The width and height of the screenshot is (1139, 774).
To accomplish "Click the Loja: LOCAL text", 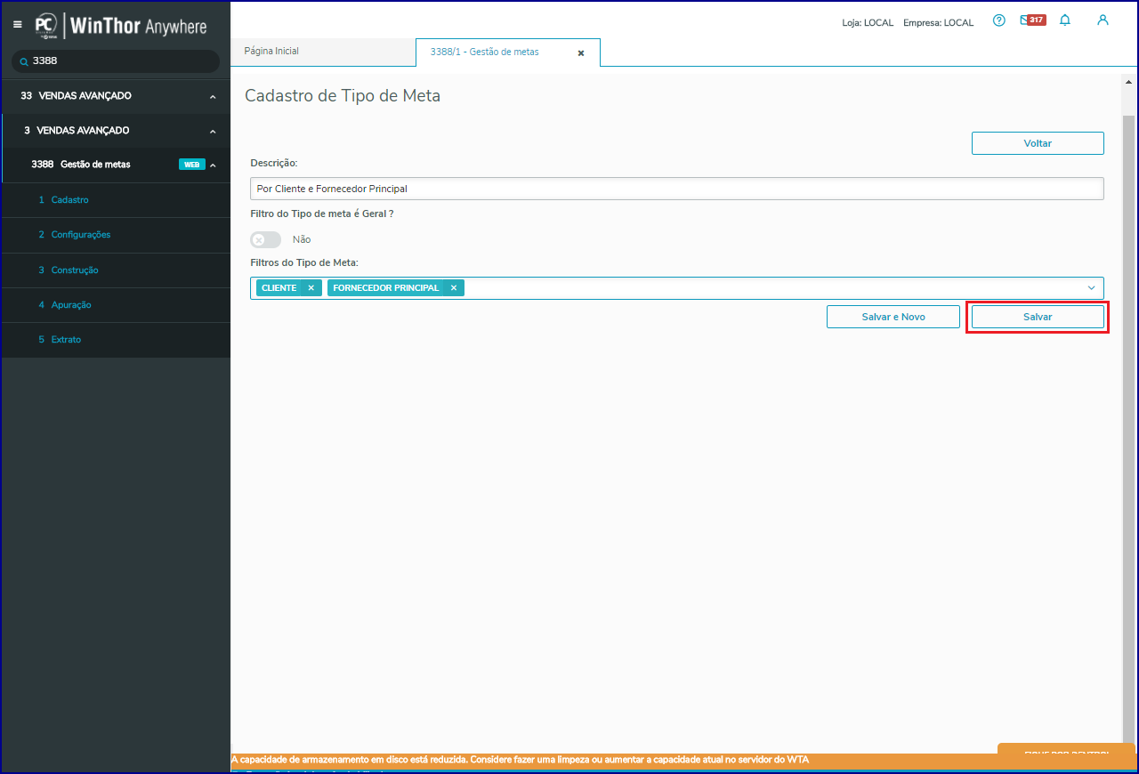I will [x=868, y=22].
